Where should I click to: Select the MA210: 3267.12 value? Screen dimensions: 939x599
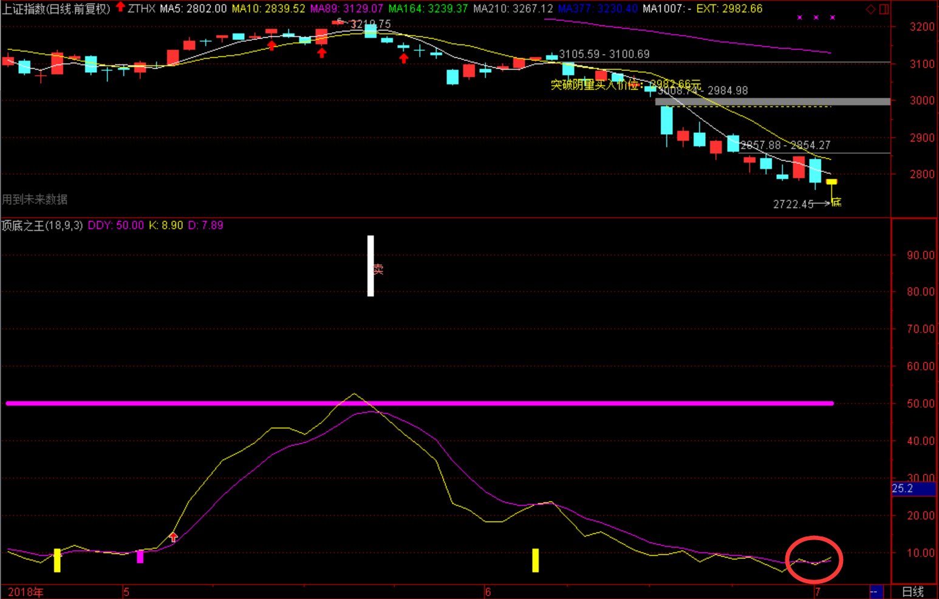pyautogui.click(x=513, y=8)
